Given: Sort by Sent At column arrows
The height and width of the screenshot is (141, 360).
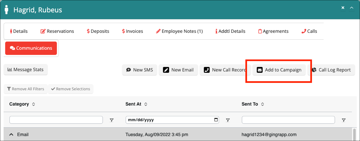Looking at the screenshot, I should pos(146,104).
